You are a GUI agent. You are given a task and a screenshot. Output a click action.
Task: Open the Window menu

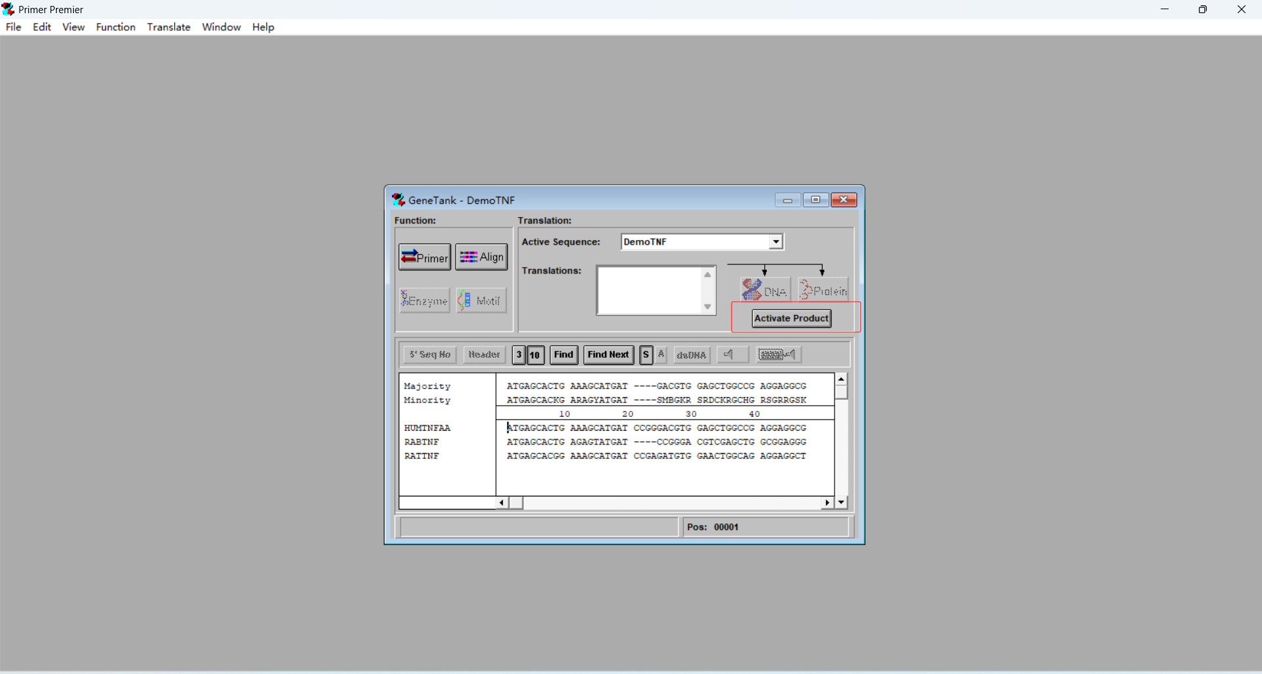pyautogui.click(x=221, y=27)
